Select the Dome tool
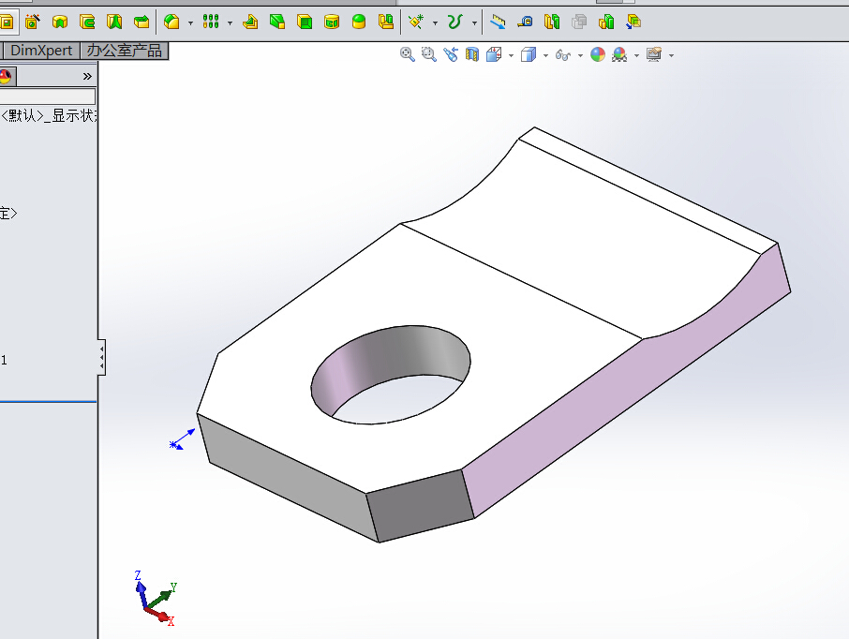Screen dimensions: 849x639 pos(359,22)
